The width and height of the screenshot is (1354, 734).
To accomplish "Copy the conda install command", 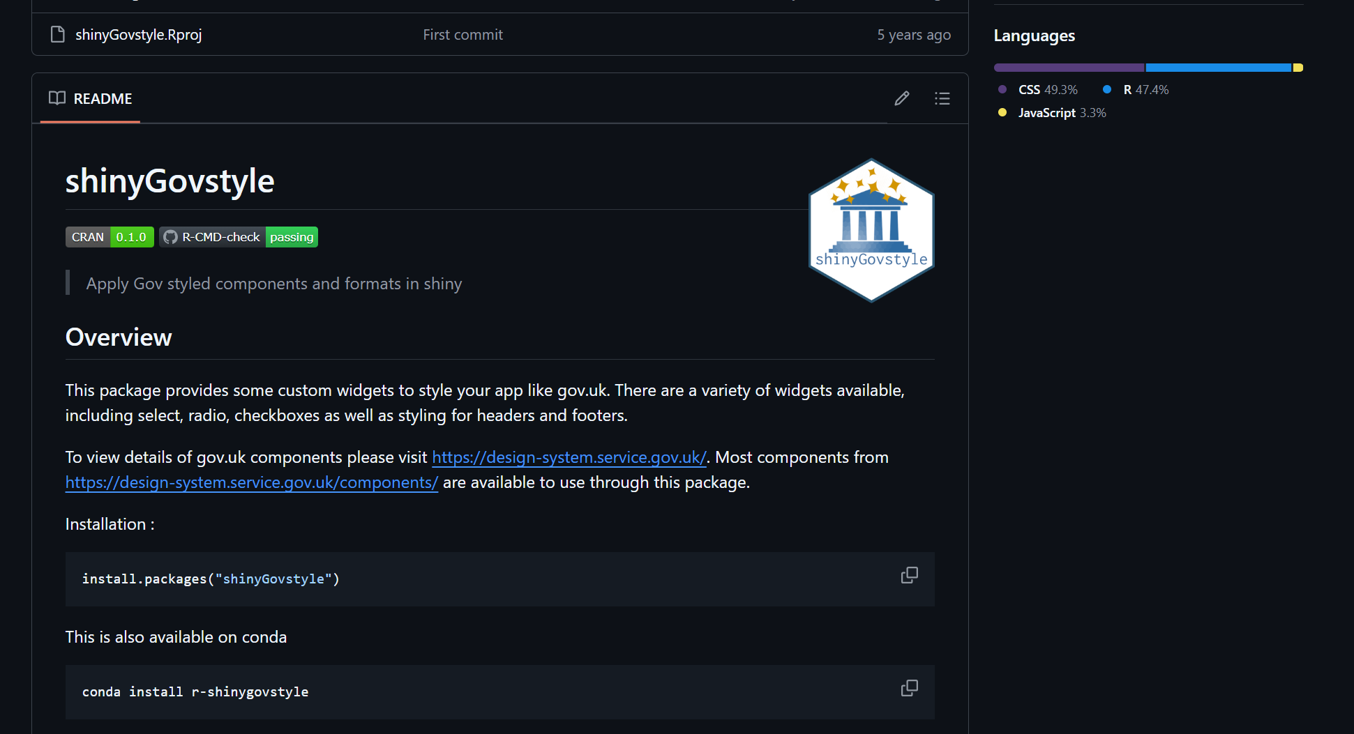I will 909,688.
